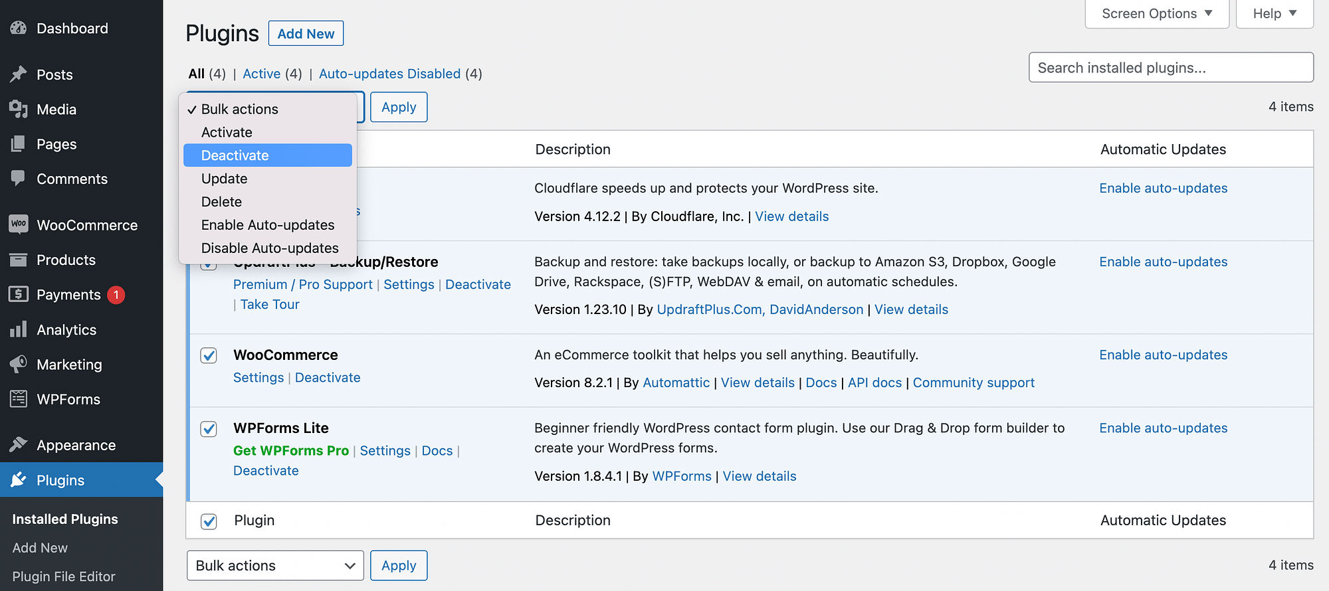Click the Add New button beside Plugins heading

click(x=306, y=34)
